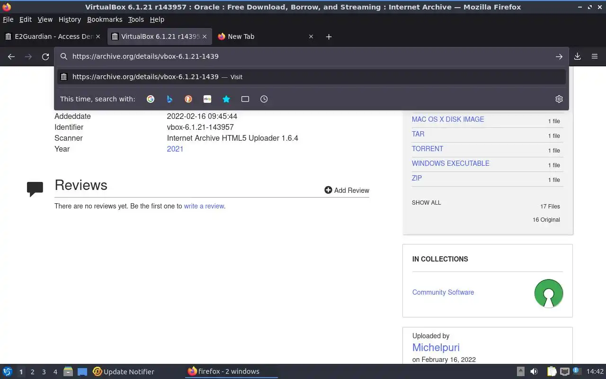Screen dimensions: 606x379
Task: Open the file manager taskbar icon
Action: pyautogui.click(x=68, y=371)
